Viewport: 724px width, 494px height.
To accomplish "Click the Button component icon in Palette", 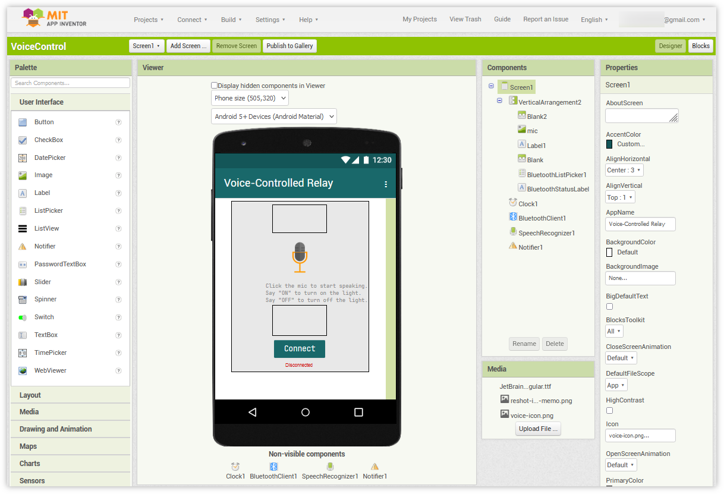I will (x=23, y=122).
